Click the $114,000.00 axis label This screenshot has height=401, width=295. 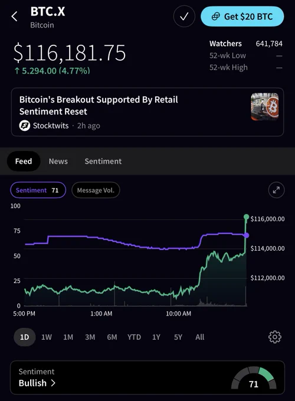267,248
